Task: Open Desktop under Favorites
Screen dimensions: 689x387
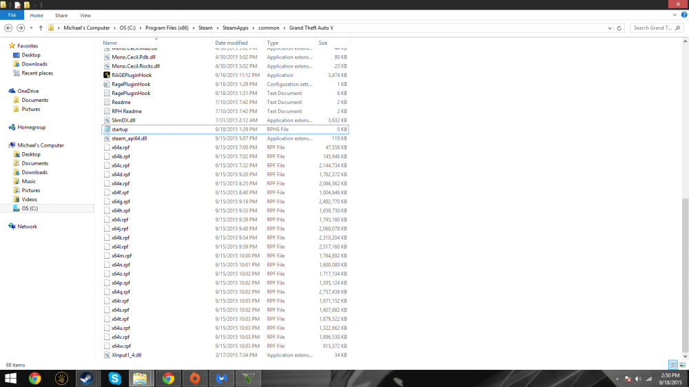Action: [x=31, y=55]
